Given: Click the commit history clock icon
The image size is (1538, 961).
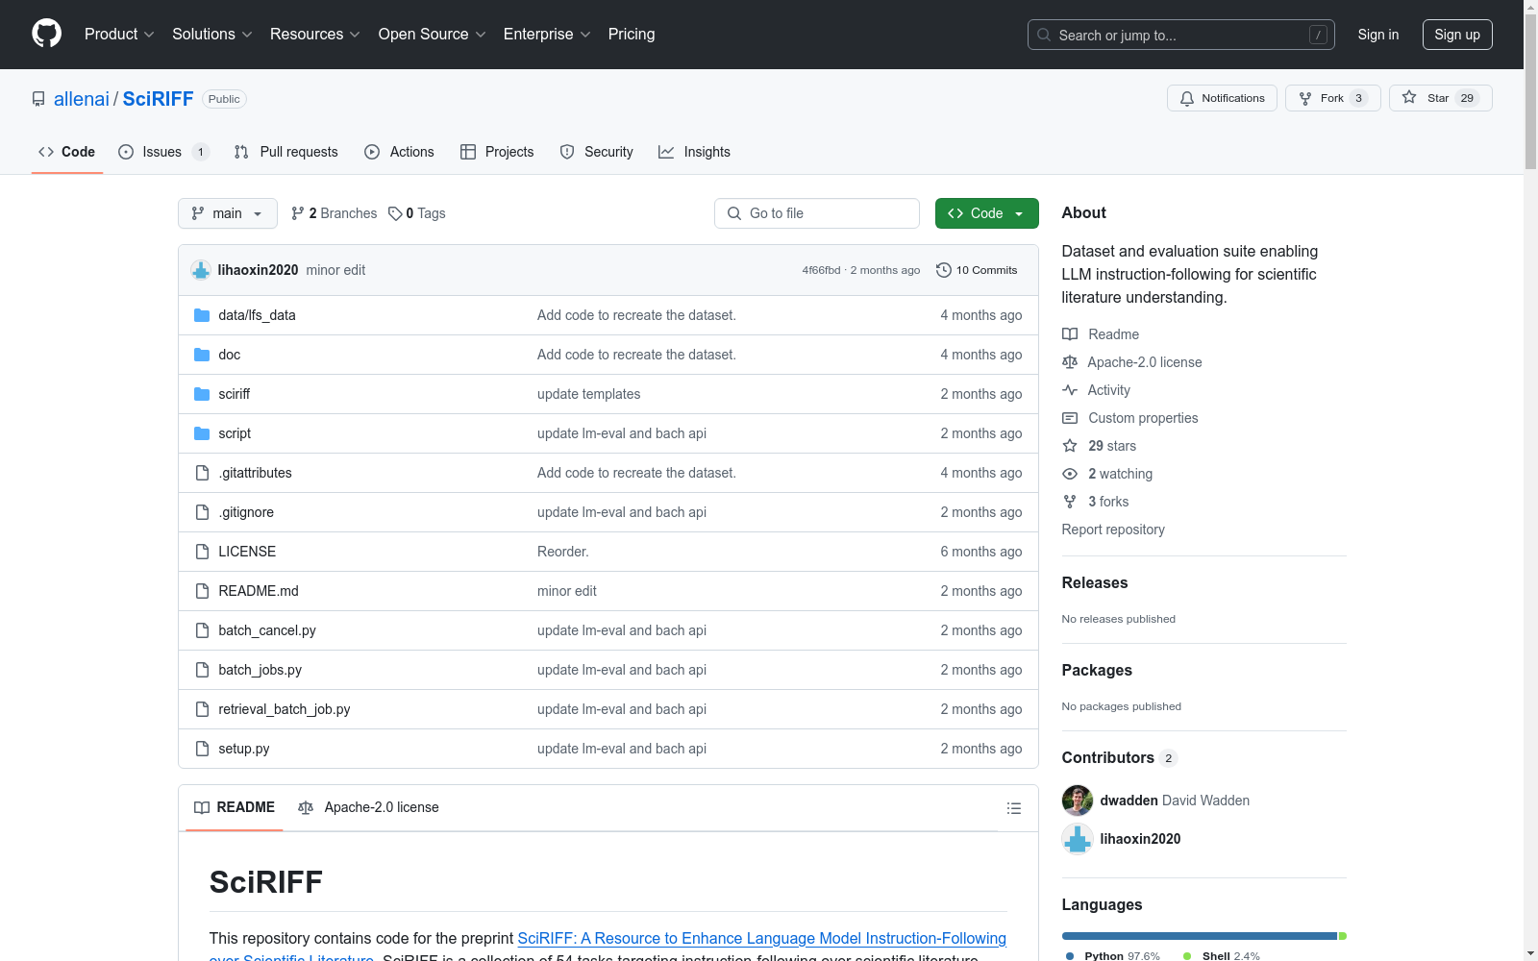Looking at the screenshot, I should click(x=943, y=270).
